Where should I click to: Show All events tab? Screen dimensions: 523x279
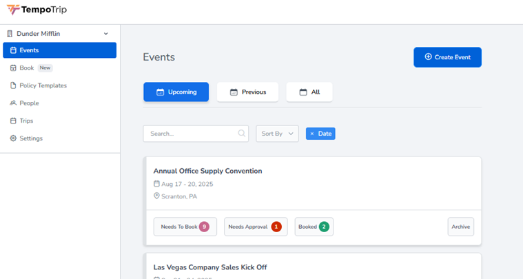tap(309, 92)
